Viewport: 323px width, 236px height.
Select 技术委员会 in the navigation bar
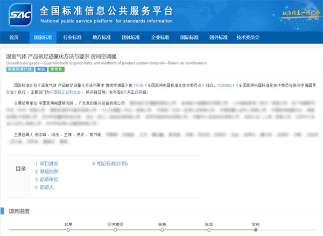click(x=248, y=38)
